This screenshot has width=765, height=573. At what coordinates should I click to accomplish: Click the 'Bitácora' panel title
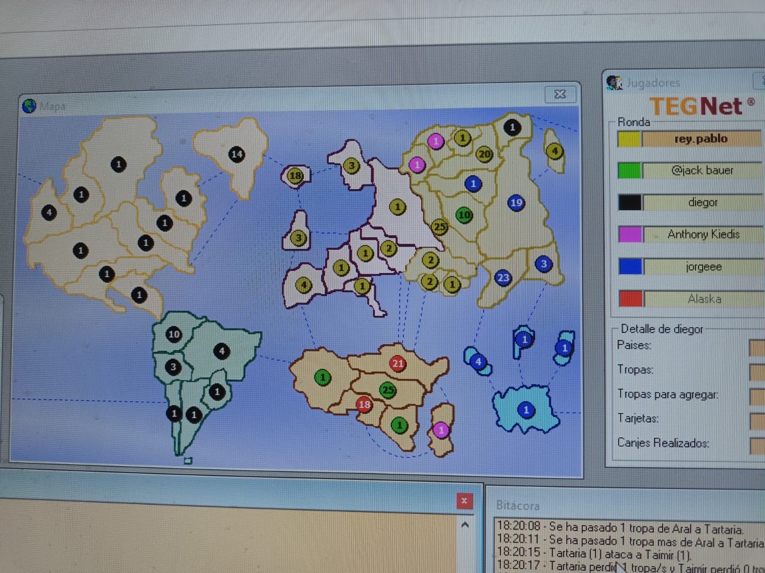pyautogui.click(x=518, y=505)
